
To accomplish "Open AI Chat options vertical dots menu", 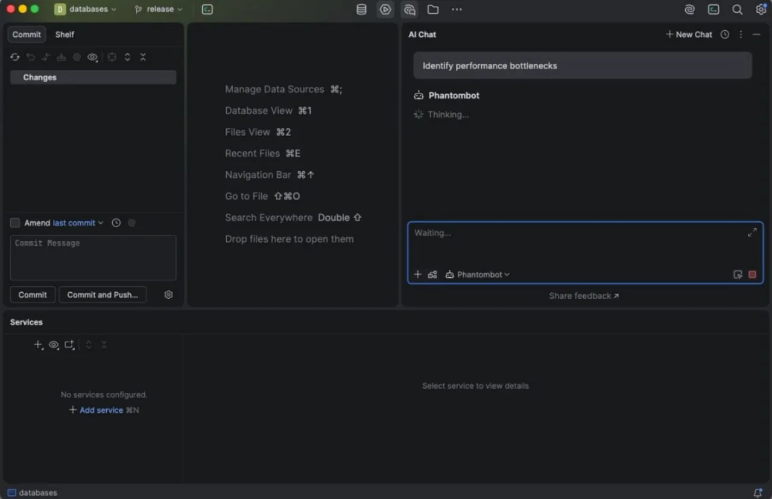I will point(741,34).
